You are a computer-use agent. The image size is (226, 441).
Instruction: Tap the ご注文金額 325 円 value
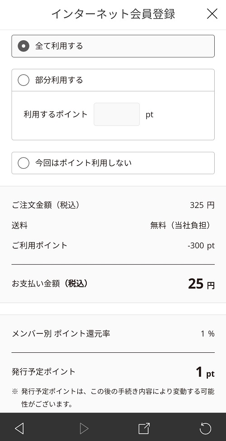pyautogui.click(x=202, y=205)
